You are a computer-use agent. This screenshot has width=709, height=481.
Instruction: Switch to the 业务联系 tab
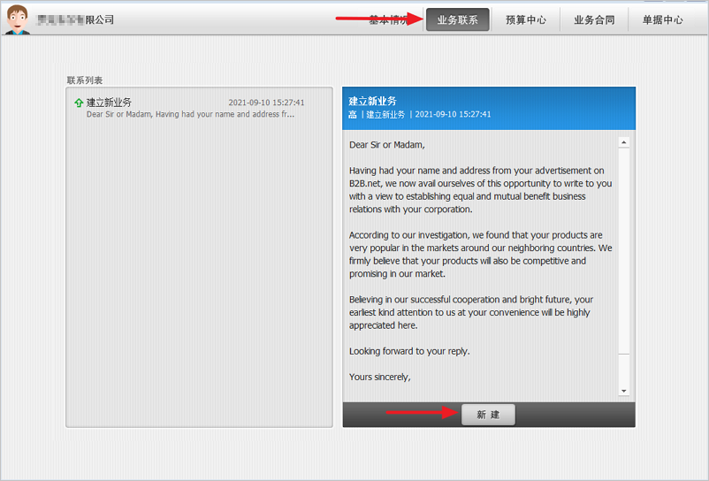(x=457, y=19)
